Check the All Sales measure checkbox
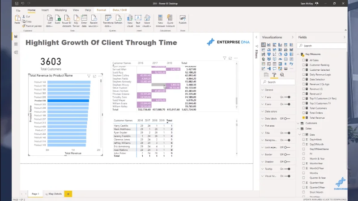 click(x=304, y=60)
